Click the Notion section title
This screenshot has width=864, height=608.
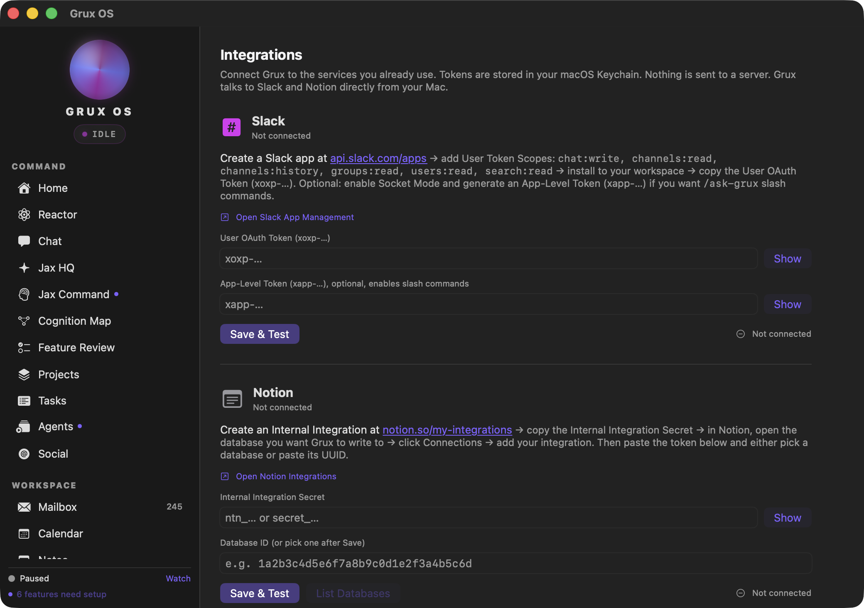point(273,392)
